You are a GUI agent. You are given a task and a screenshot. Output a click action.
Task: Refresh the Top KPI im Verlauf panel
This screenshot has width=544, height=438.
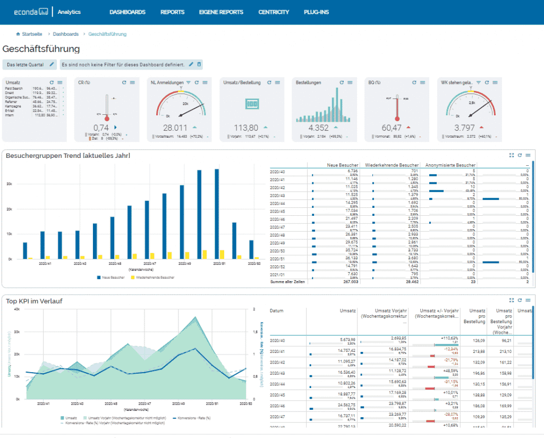click(x=520, y=300)
